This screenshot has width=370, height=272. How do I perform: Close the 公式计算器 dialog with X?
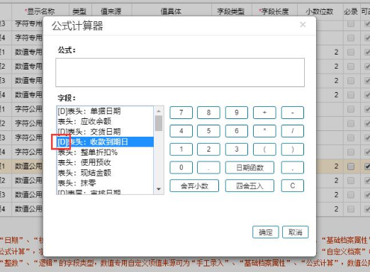pos(303,25)
